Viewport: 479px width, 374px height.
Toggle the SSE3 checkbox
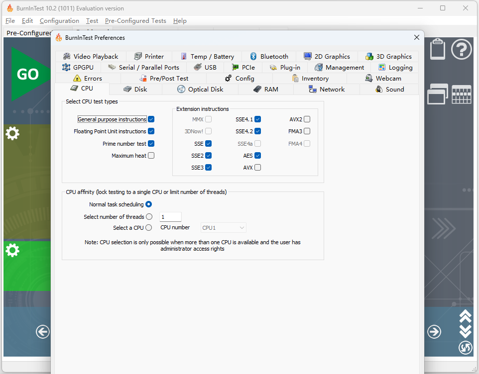[209, 168]
